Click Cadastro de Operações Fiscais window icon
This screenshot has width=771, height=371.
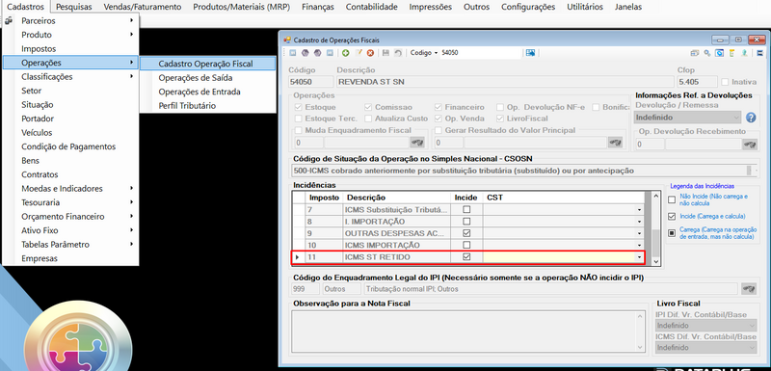pos(287,40)
